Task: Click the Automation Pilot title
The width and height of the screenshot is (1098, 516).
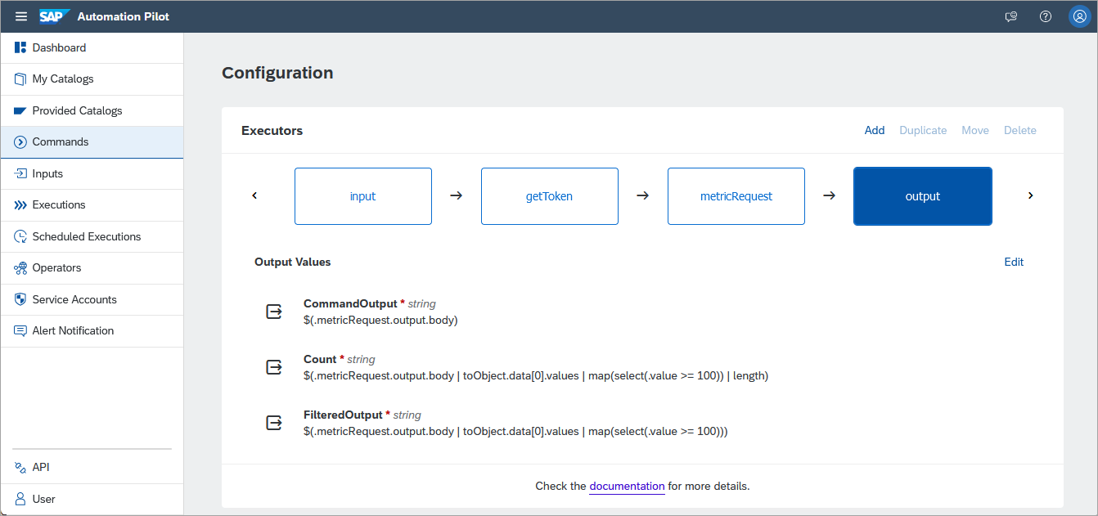Action: pyautogui.click(x=124, y=16)
